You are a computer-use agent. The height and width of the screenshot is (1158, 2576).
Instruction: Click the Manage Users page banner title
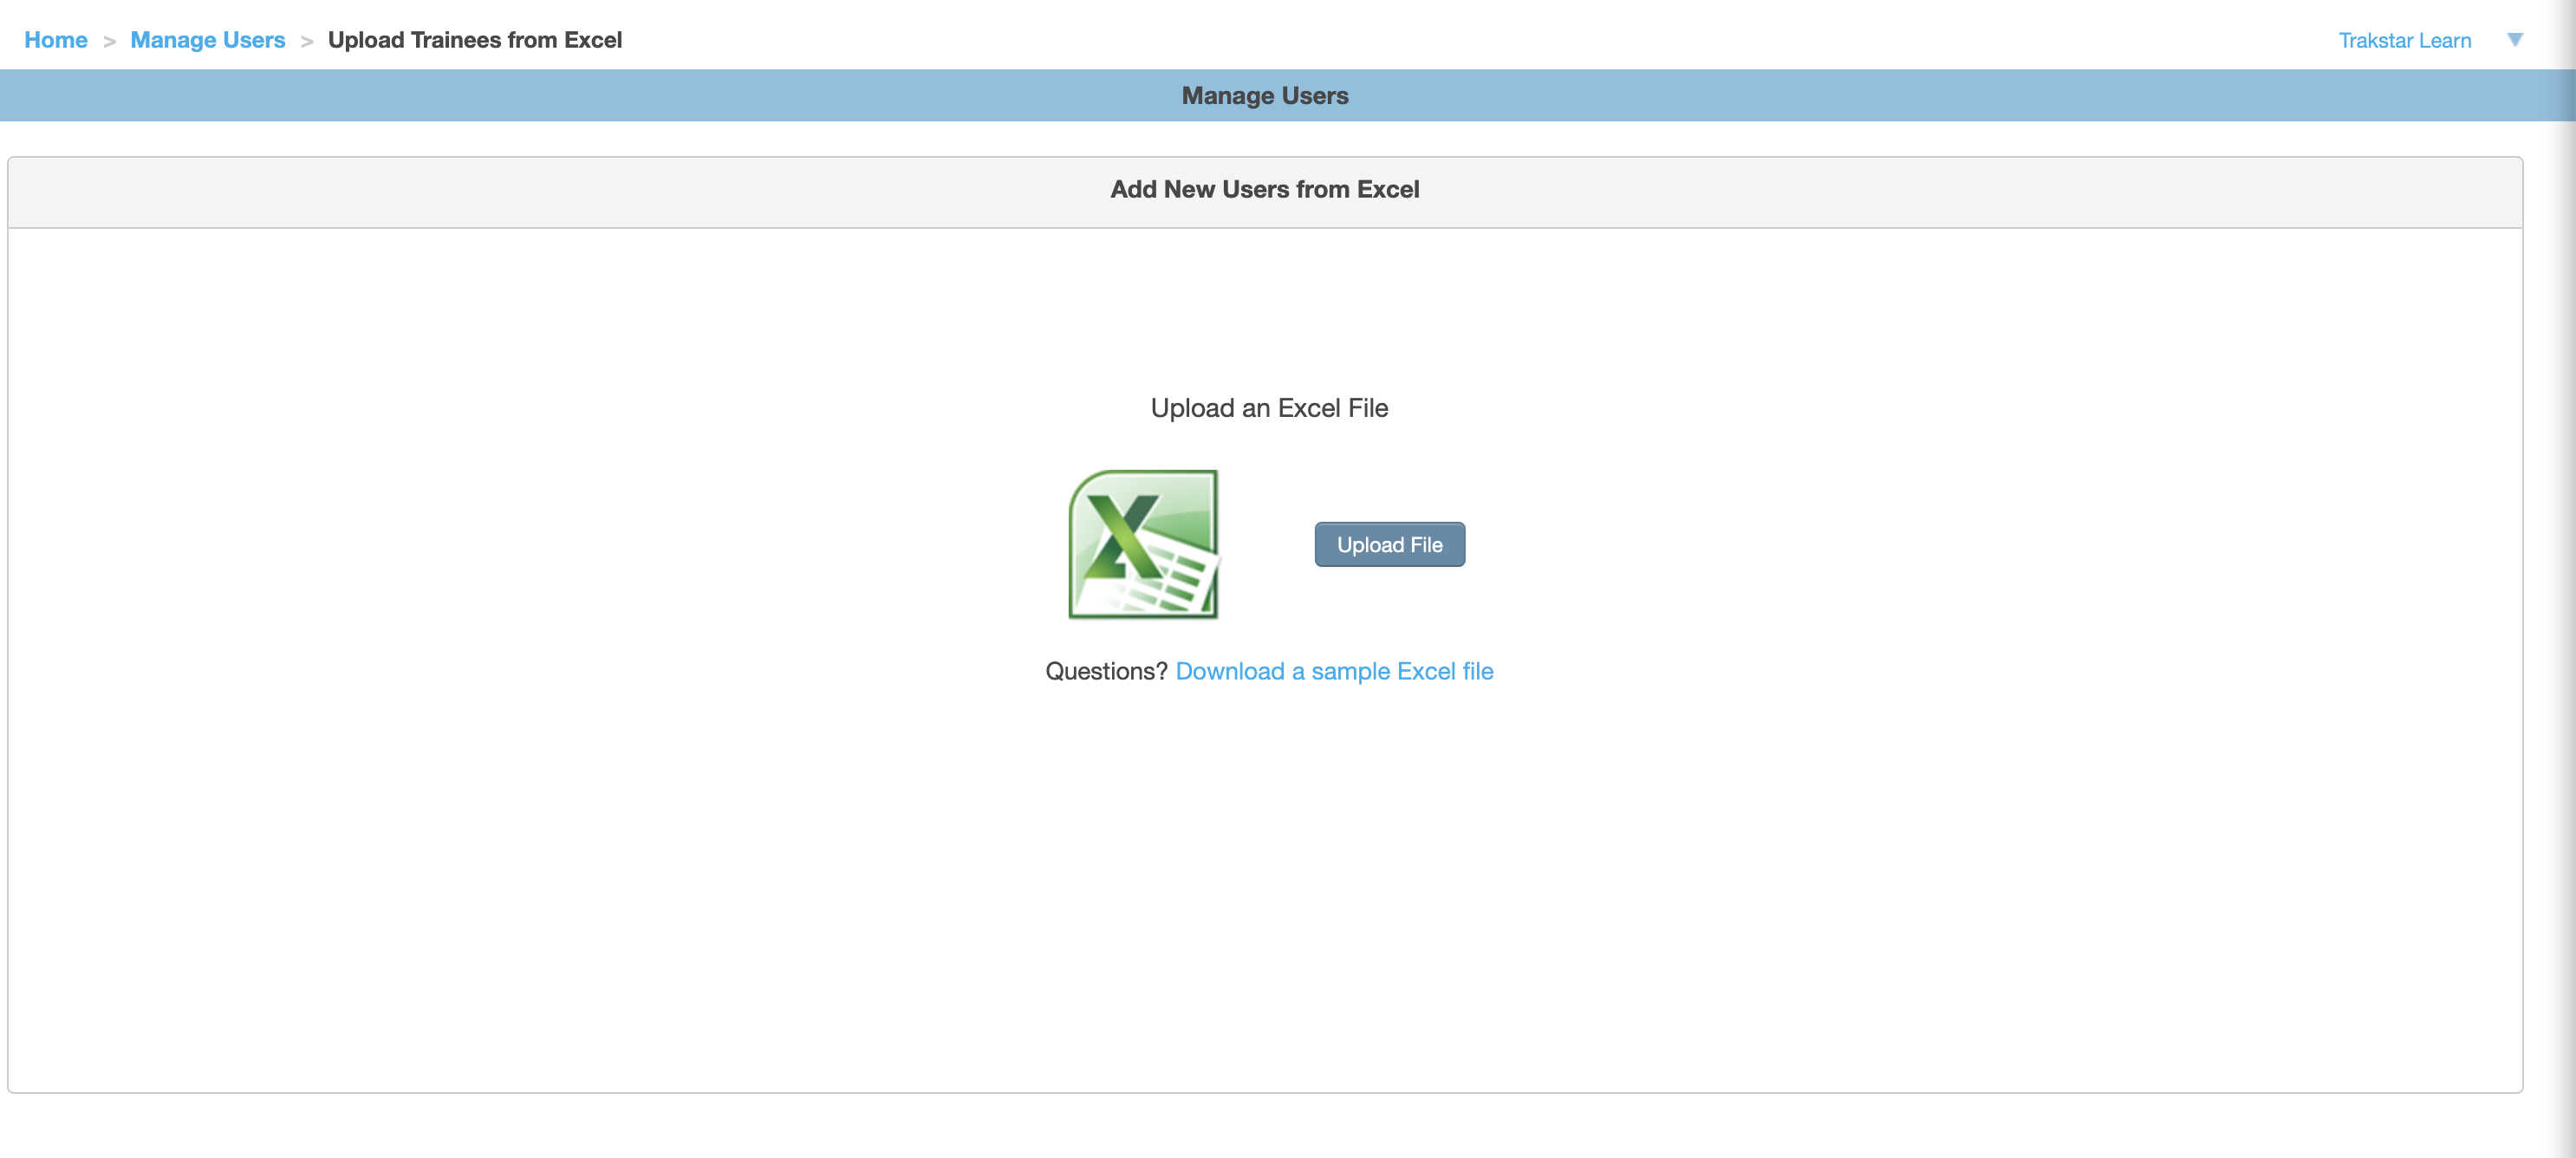click(1265, 96)
